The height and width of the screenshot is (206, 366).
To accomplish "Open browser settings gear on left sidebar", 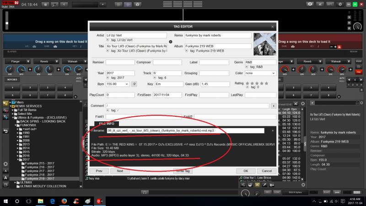I will (5, 164).
